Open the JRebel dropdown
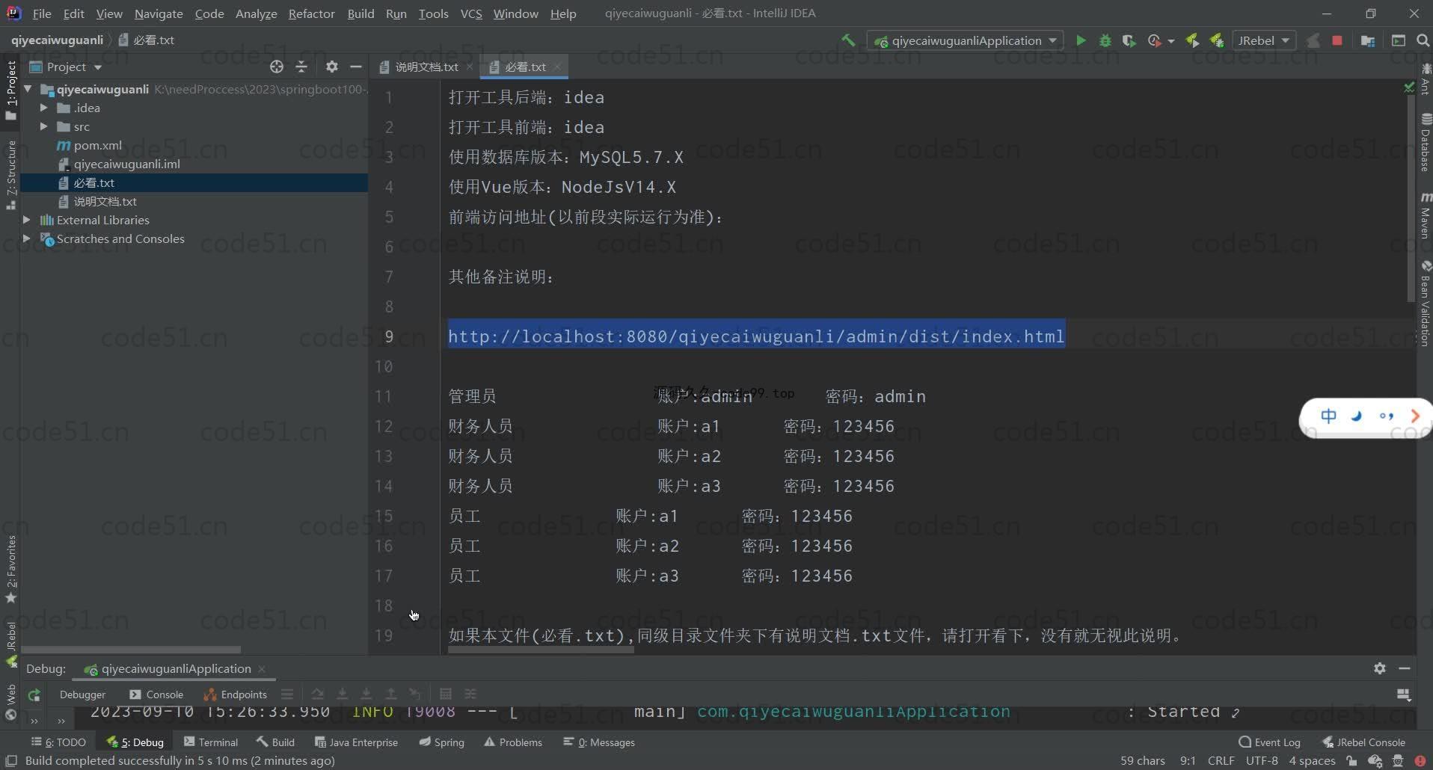This screenshot has height=770, width=1433. coord(1264,40)
